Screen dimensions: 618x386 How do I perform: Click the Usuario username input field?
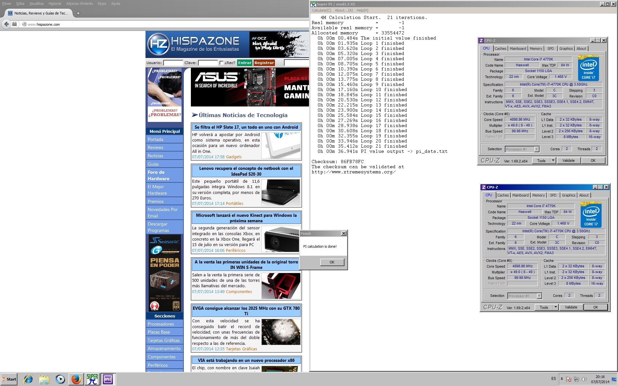tap(173, 63)
